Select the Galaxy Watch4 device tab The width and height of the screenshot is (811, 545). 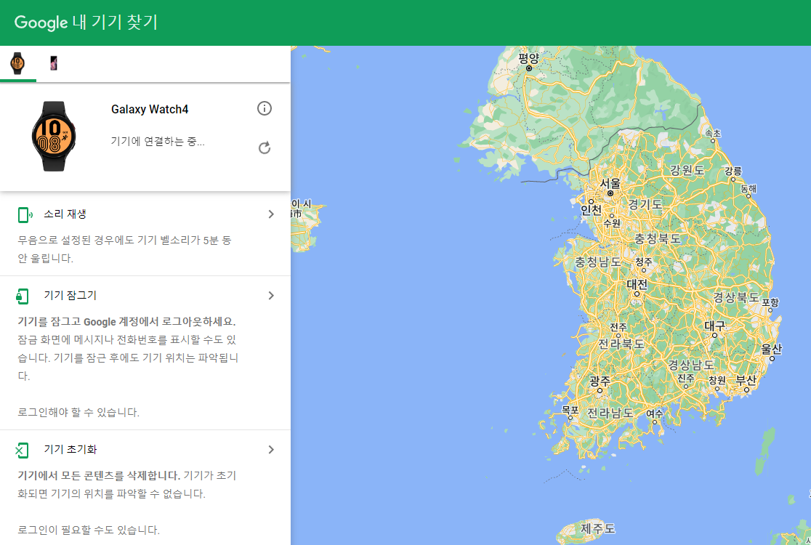pyautogui.click(x=17, y=63)
